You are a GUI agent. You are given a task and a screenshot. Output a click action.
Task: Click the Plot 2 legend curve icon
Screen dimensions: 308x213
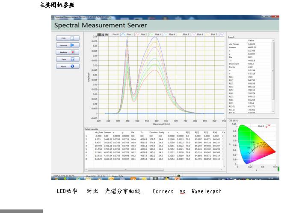click(151, 34)
